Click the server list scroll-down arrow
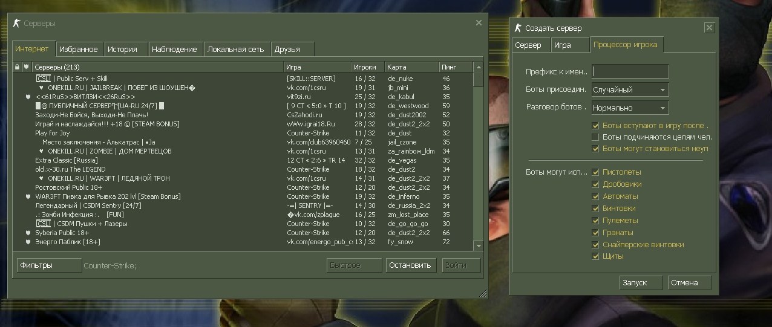The width and height of the screenshot is (772, 327). click(479, 245)
